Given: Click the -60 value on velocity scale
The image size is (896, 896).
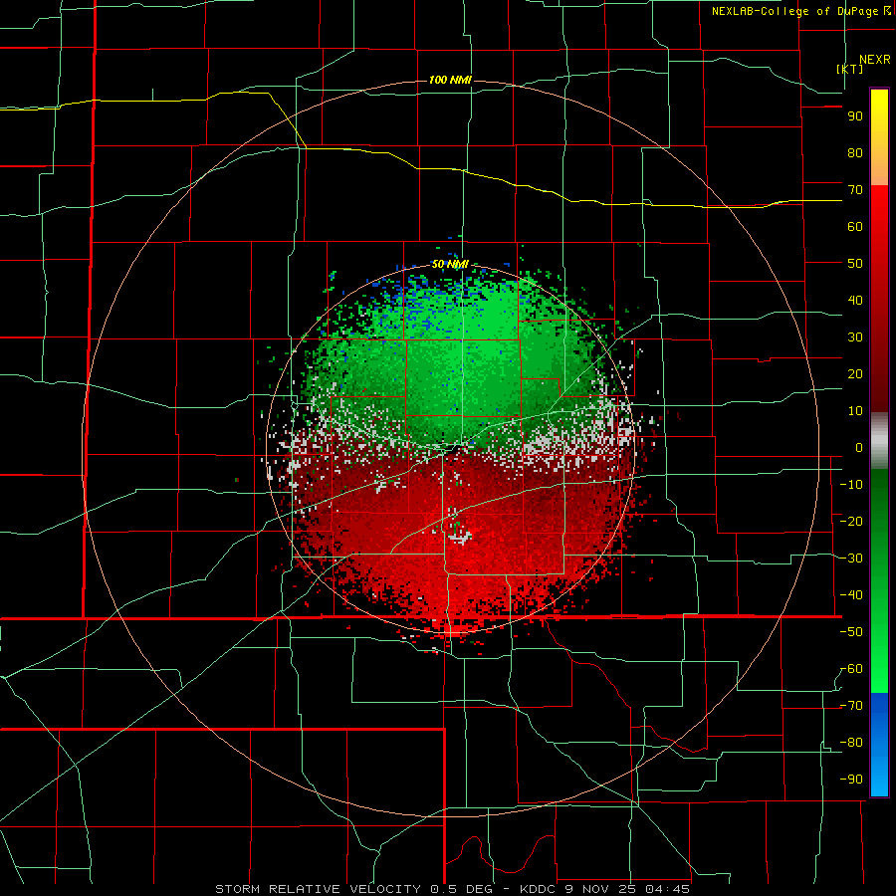Looking at the screenshot, I should [851, 669].
